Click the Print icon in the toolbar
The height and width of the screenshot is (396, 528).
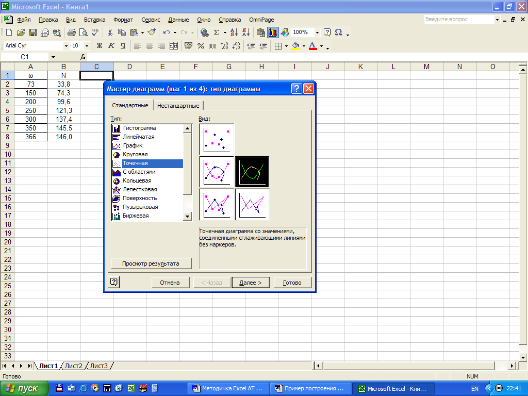point(71,32)
